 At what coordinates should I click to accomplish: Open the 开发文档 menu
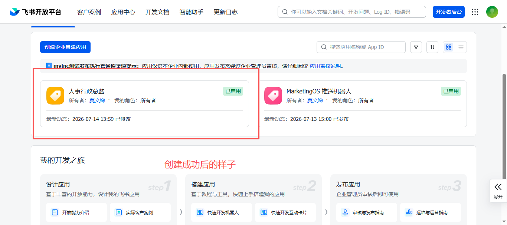click(x=157, y=12)
